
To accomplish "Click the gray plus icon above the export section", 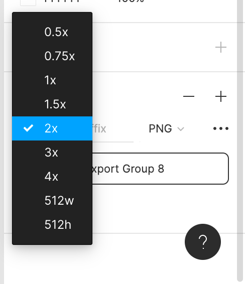I will 221,47.
